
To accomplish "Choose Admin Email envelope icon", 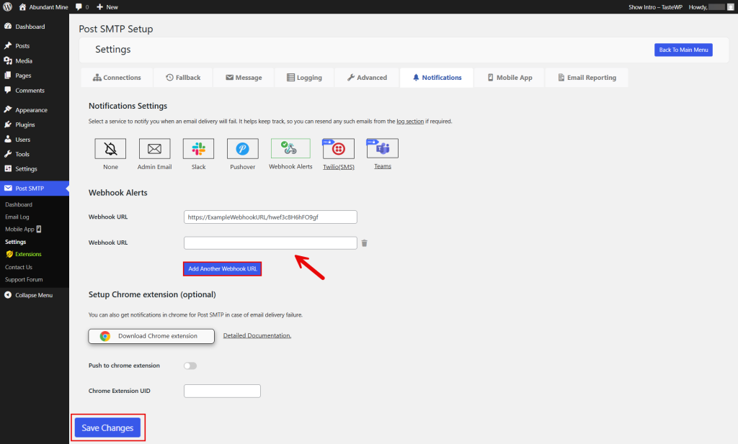I will click(154, 149).
